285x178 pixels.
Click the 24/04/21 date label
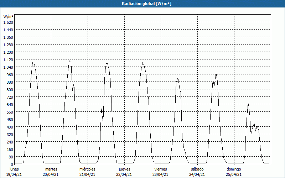tap(197, 174)
